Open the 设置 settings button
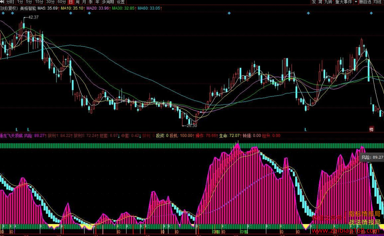Screen dimensions: 384x236 click(x=121, y=2)
